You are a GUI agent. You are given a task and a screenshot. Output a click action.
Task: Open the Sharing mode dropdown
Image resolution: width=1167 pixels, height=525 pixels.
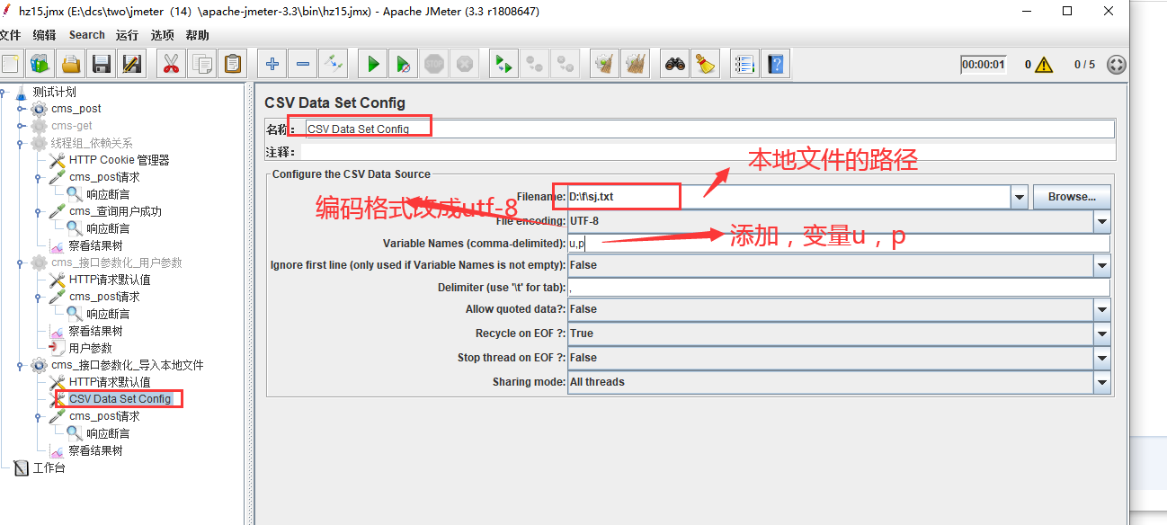click(1102, 382)
